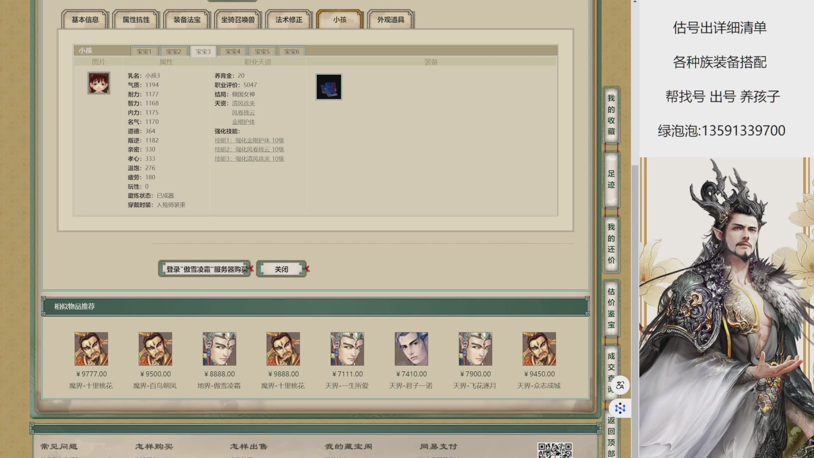
Task: Open the ¥9888.00 魔界-十里桃花 avatar
Action: click(283, 349)
